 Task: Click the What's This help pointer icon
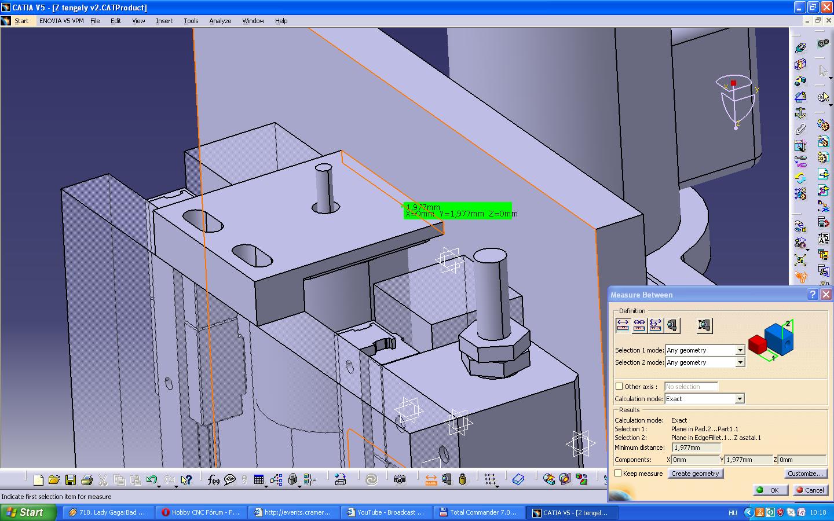(x=186, y=480)
